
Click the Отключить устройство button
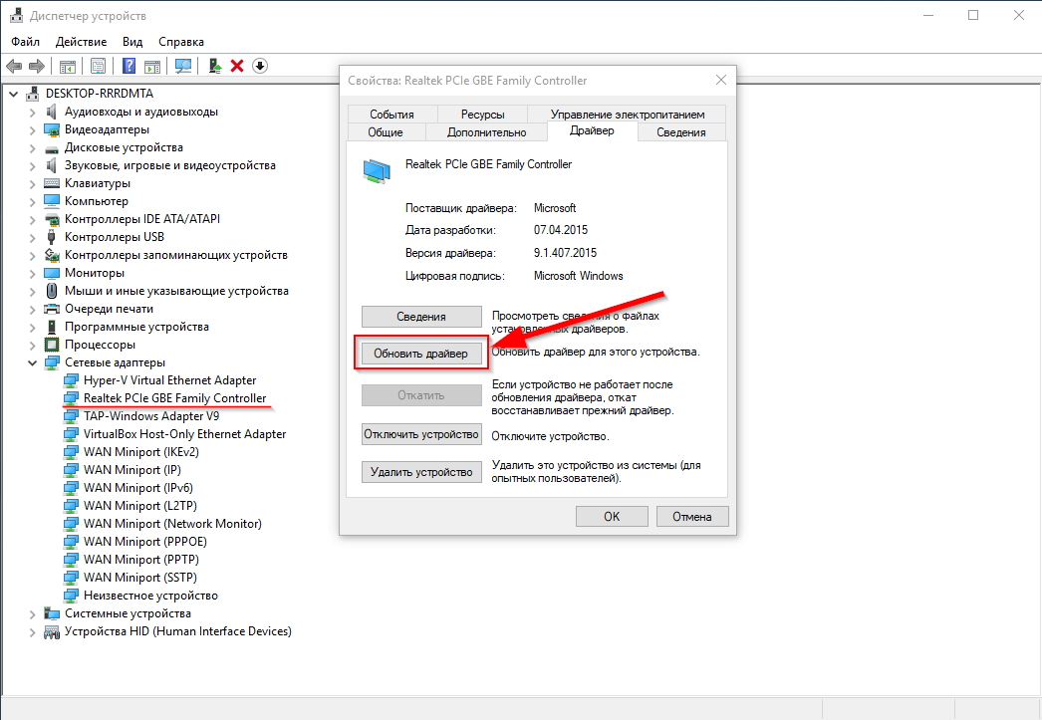(x=421, y=434)
